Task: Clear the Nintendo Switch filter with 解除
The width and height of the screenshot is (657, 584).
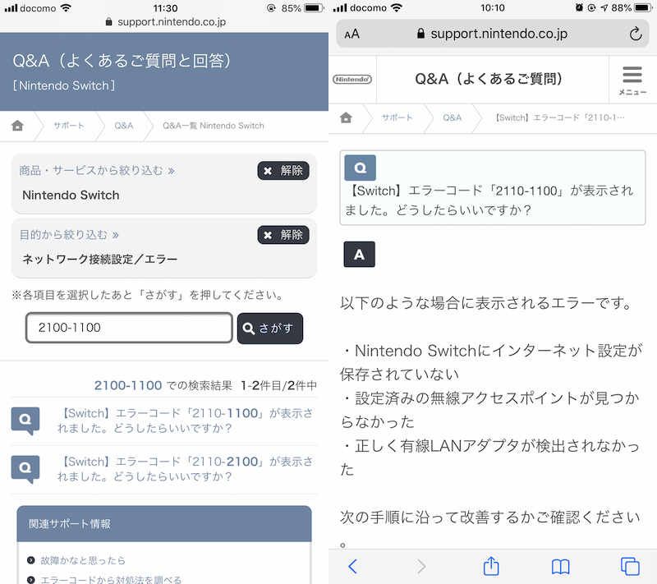Action: click(x=283, y=171)
